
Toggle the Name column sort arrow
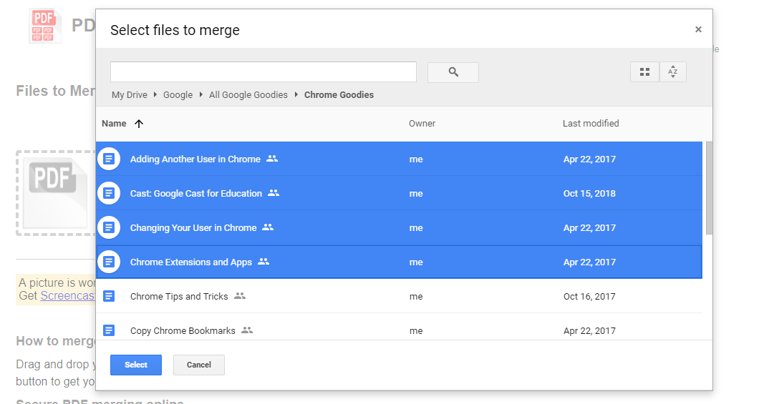click(139, 124)
